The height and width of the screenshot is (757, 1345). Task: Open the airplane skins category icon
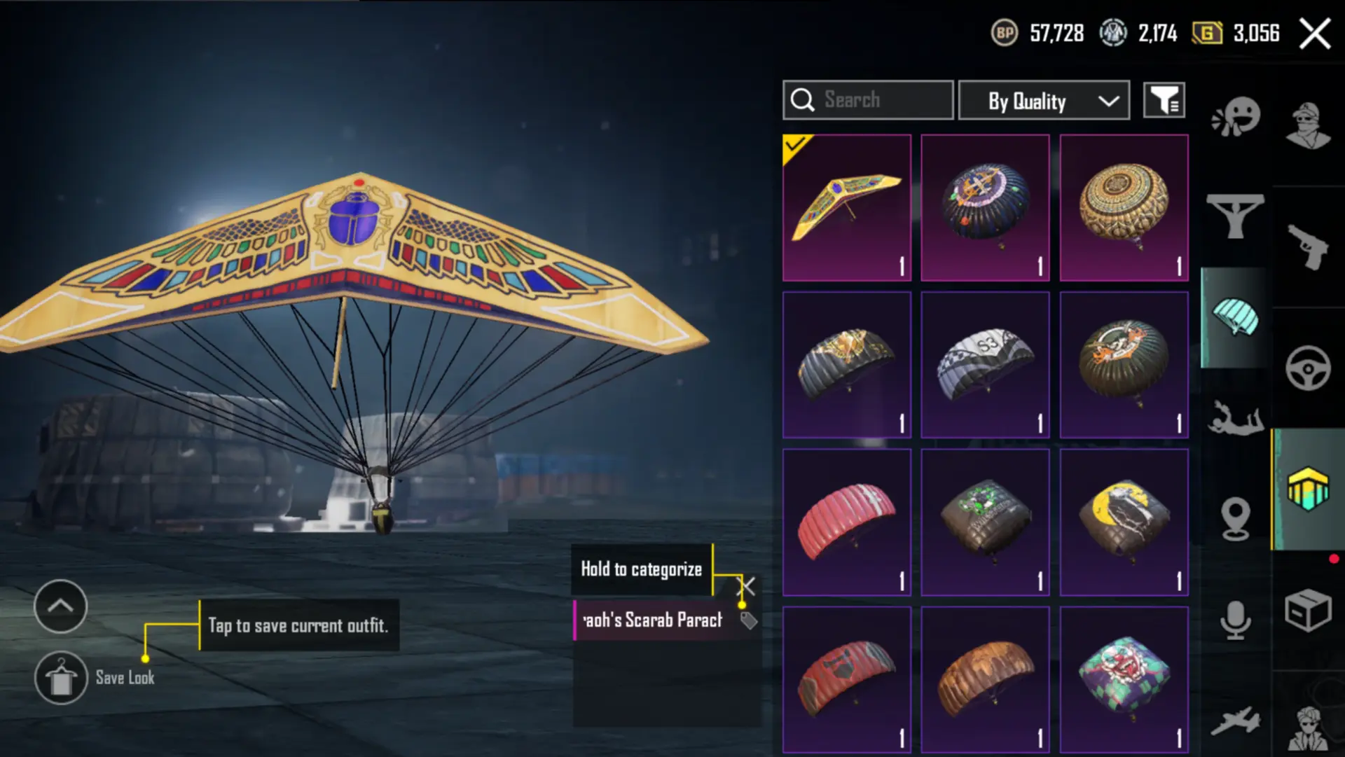click(1236, 721)
